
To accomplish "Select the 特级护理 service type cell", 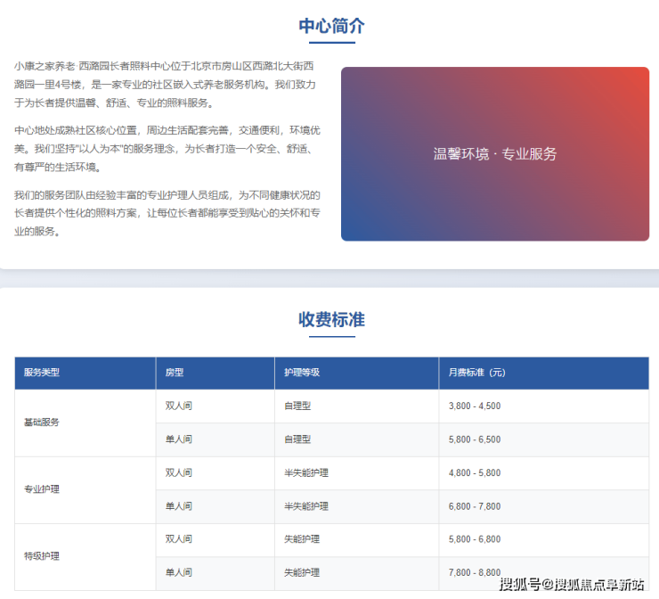I will point(42,556).
